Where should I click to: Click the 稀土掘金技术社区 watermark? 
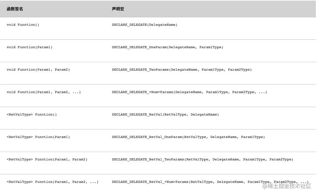click(287, 186)
